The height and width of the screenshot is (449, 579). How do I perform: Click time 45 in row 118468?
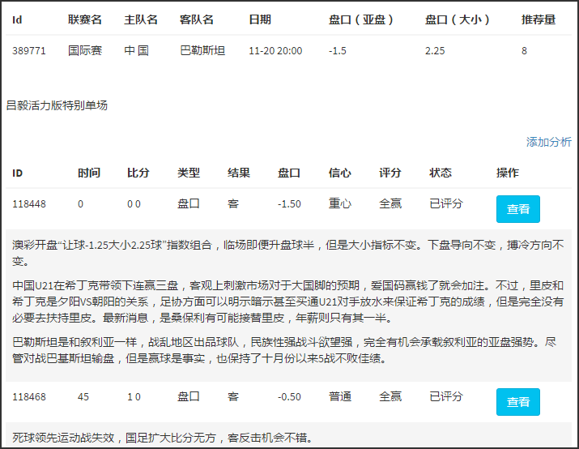pos(83,397)
